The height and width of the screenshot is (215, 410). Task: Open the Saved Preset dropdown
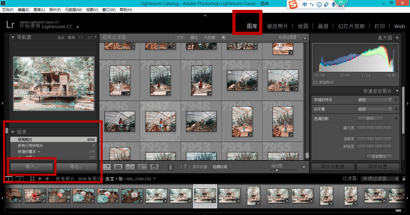(x=375, y=100)
